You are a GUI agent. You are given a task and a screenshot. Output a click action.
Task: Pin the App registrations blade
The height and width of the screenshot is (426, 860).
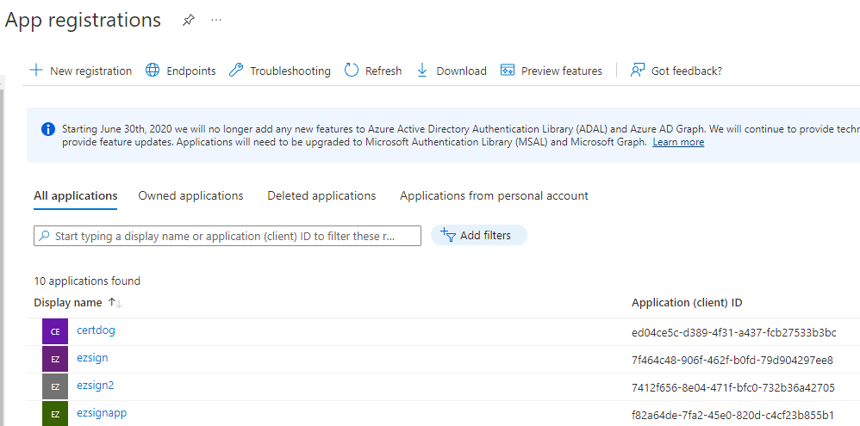tap(188, 21)
